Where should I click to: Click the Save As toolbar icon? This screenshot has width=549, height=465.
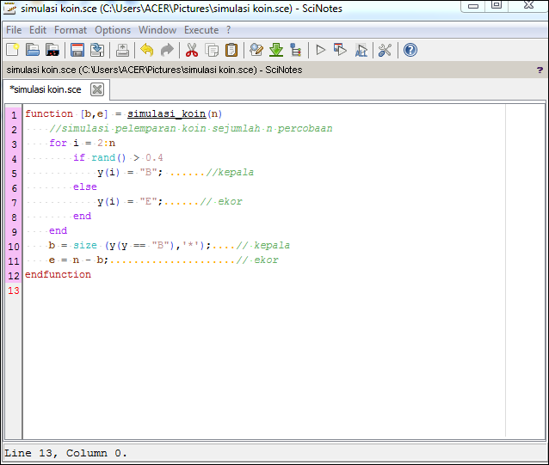[x=97, y=50]
